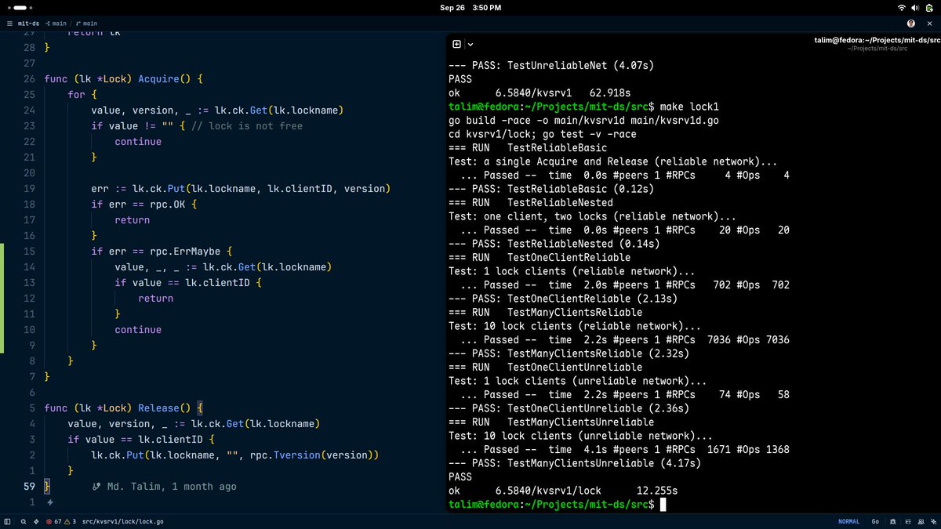Click 'Test: 10 lock clients (unreliable network)...' line
The height and width of the screenshot is (529, 941).
coord(581,436)
